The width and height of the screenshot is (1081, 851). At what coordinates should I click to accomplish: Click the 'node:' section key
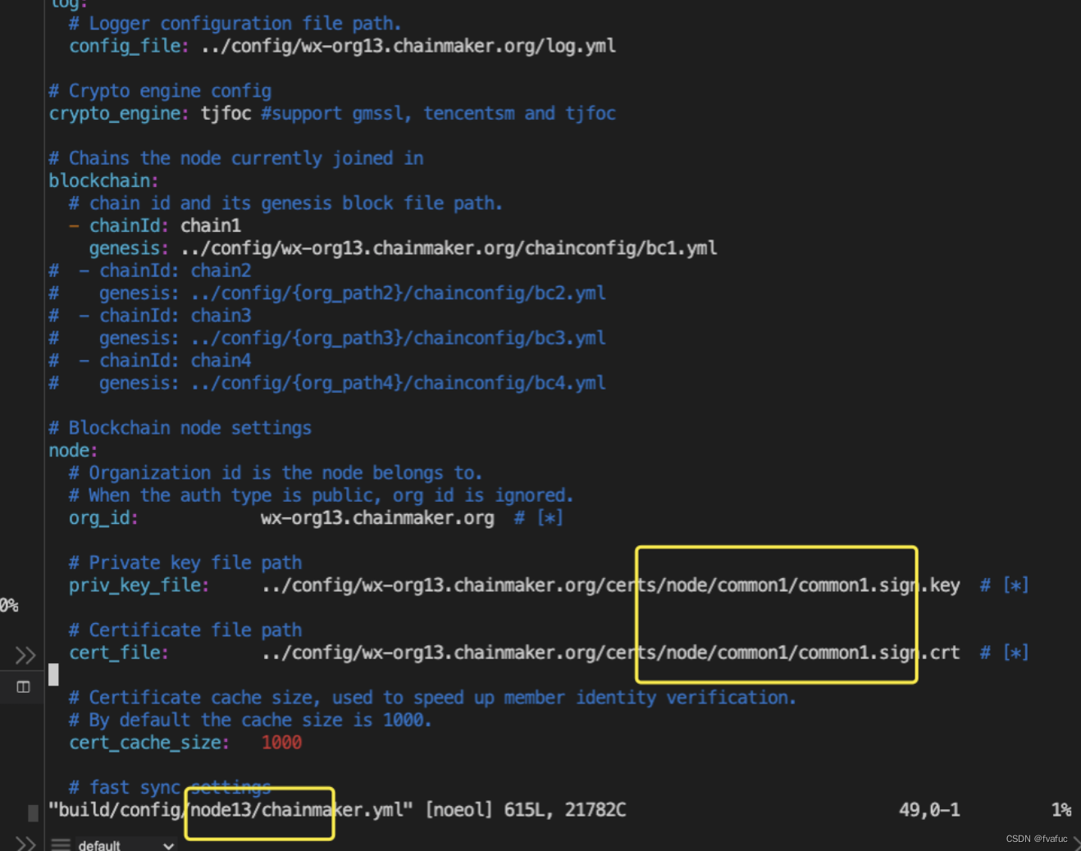coord(73,450)
